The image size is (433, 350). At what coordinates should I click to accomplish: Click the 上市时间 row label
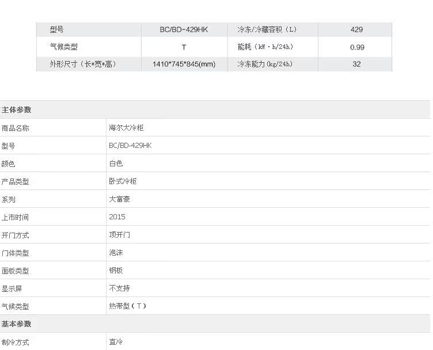15,217
